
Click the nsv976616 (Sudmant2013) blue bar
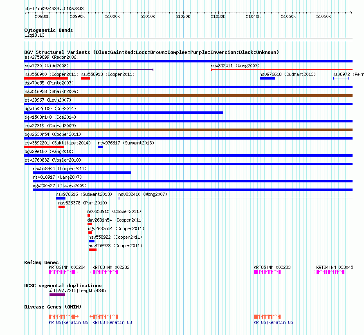61,198
